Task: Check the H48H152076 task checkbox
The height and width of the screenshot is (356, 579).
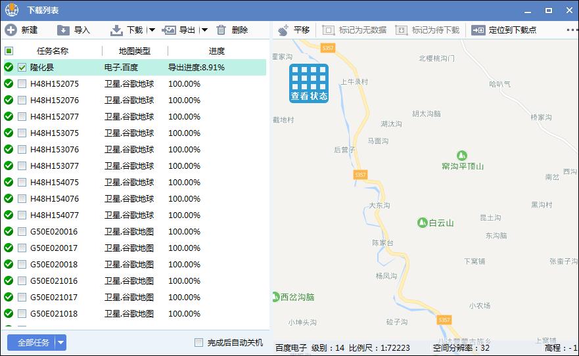Action: pos(22,100)
